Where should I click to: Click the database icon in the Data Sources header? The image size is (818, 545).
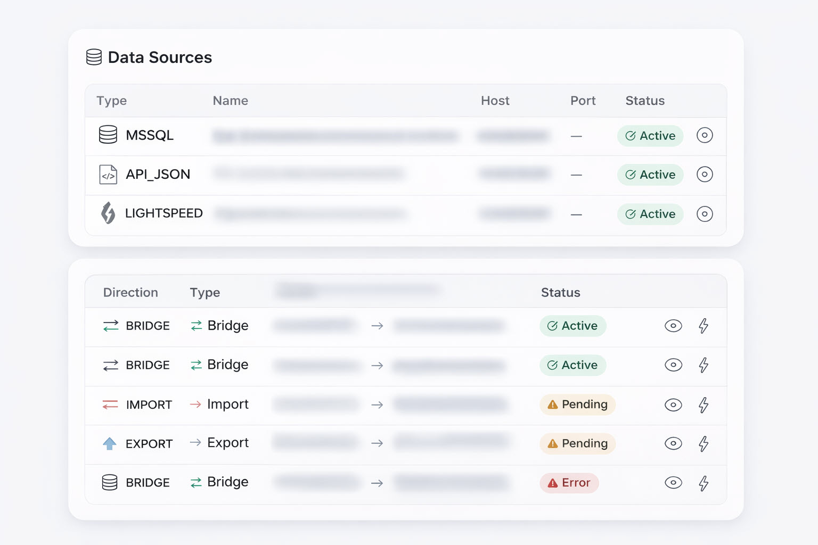(x=94, y=57)
